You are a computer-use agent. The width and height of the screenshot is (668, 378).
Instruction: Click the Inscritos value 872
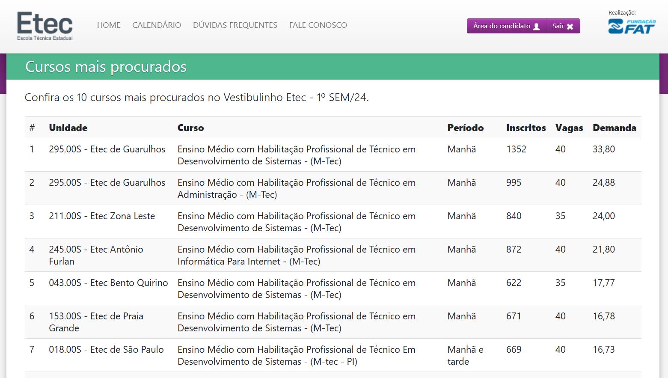pos(514,250)
